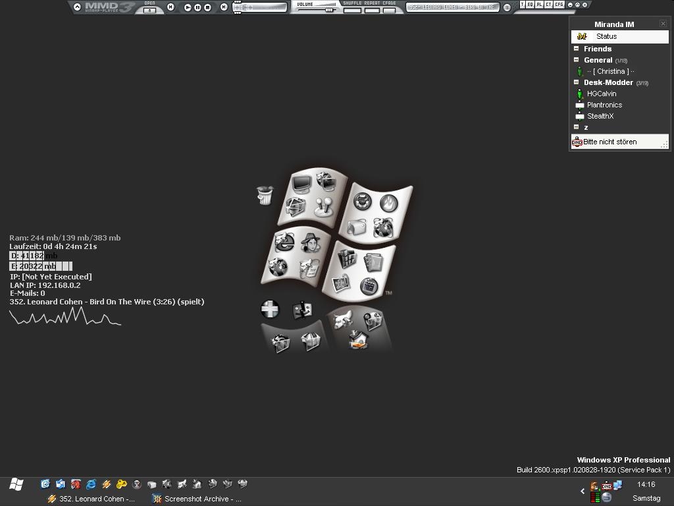Toggle the CT button in the player
674x506 pixels.
548,5
